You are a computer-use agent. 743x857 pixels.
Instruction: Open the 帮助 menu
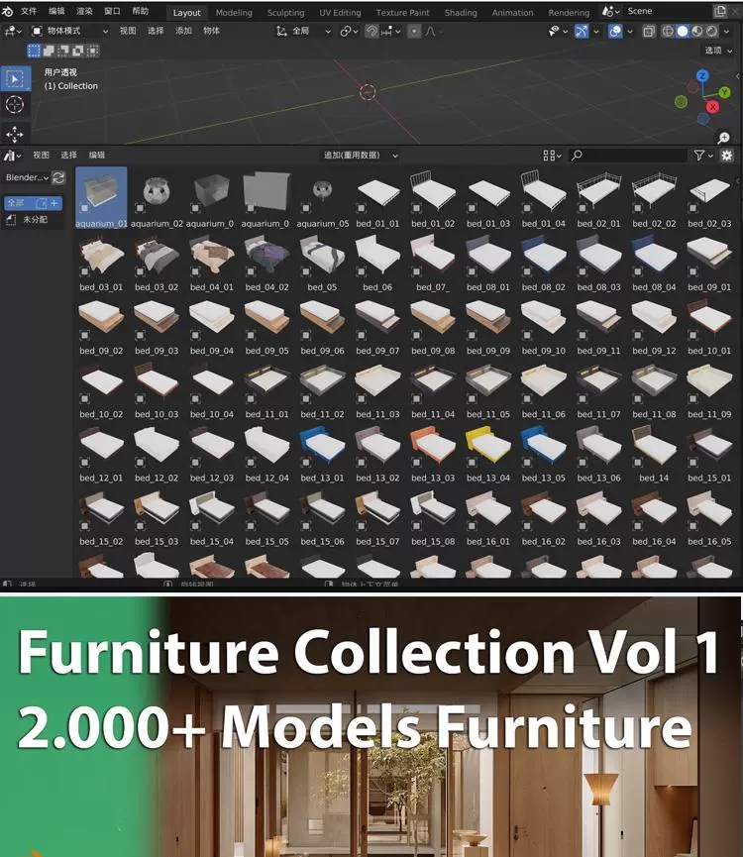(140, 11)
